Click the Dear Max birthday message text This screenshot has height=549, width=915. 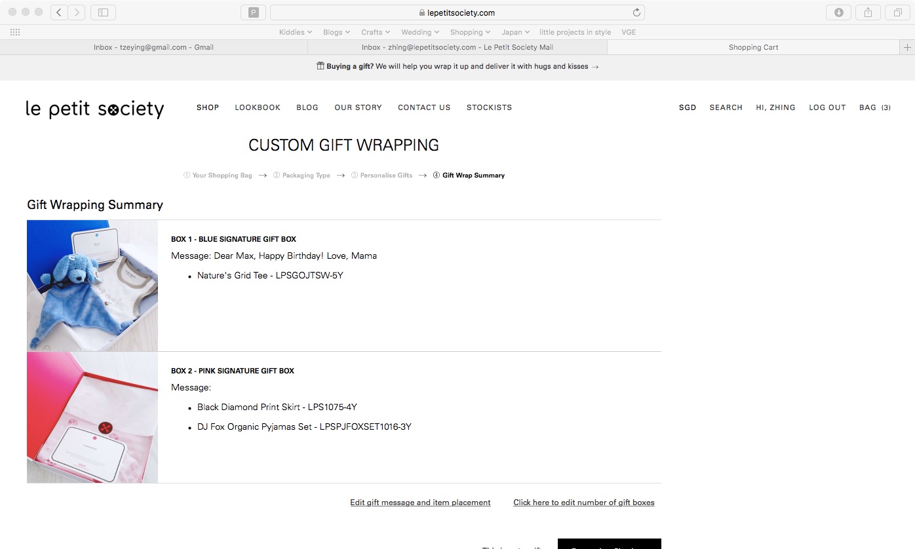tap(274, 256)
